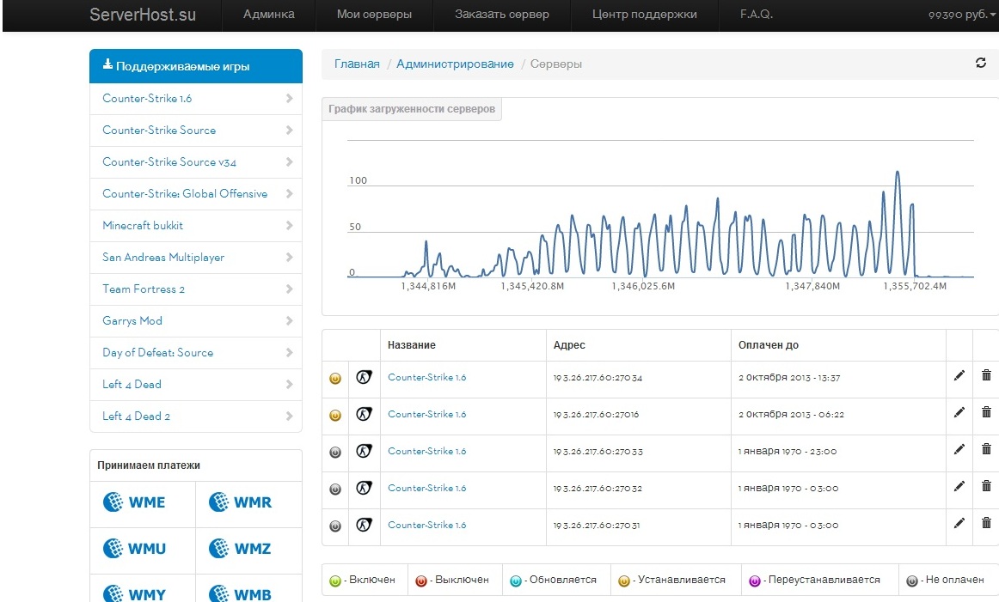
Task: Click the purple Переустанавливается legend icon
Action: (754, 581)
